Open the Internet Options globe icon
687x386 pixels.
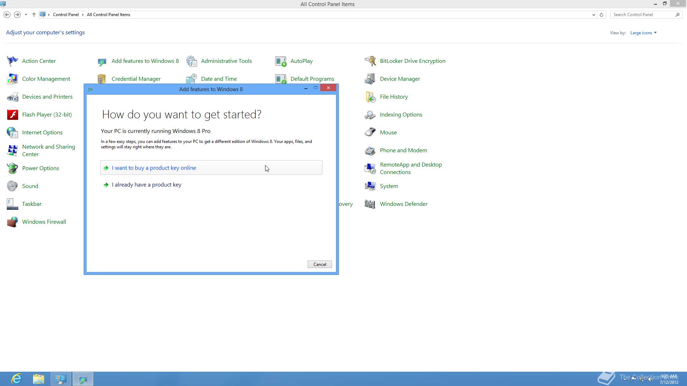[13, 133]
